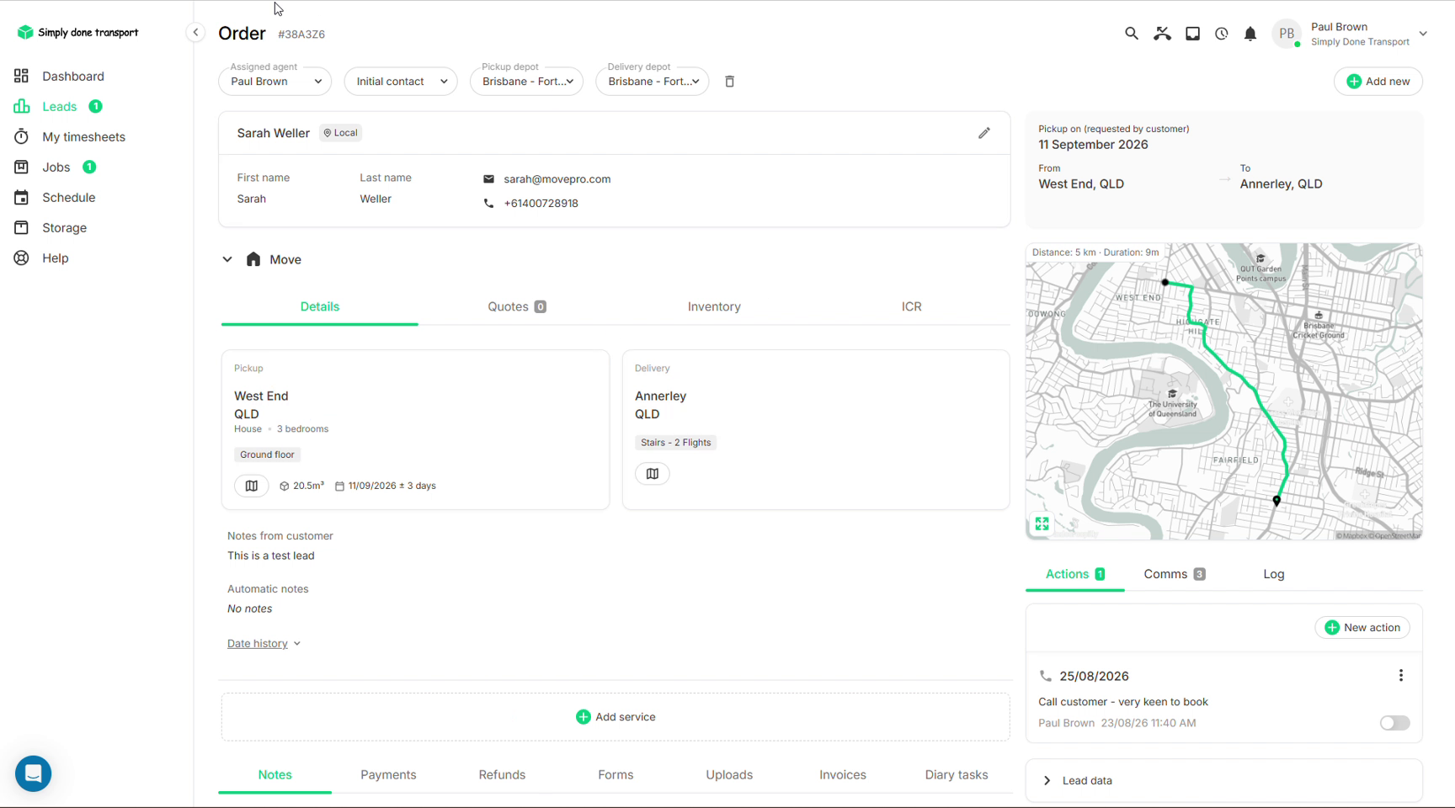Open the notifications bell

coord(1250,34)
